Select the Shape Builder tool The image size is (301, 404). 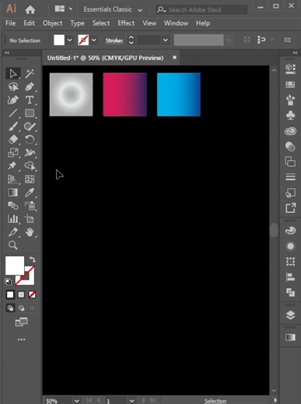pos(30,166)
